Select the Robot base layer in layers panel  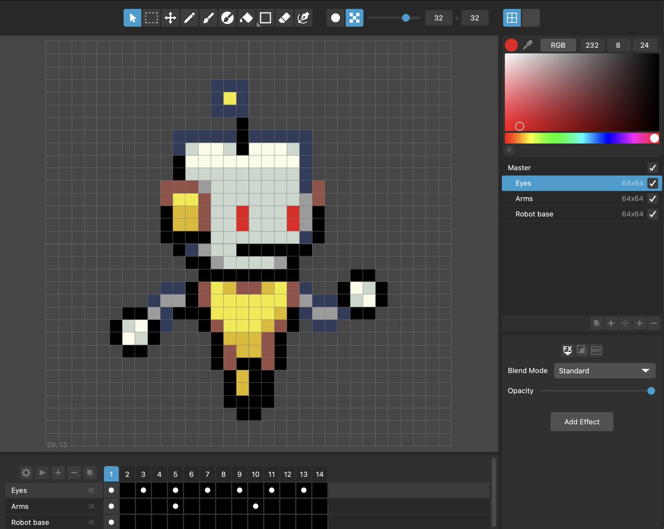click(x=582, y=214)
